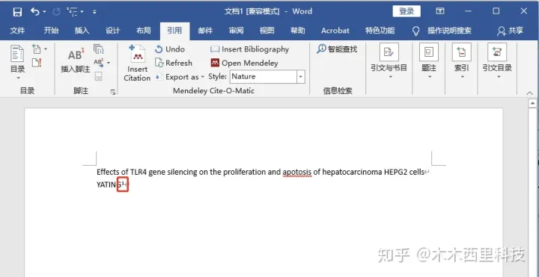Open ribbon display options icon
539x277 pixels.
[x=440, y=11]
